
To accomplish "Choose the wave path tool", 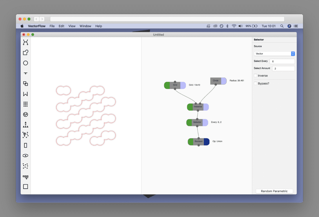I will pos(26,94).
